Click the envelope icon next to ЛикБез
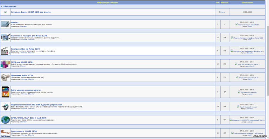Screen dimensions: 269x139 tap(5, 24)
